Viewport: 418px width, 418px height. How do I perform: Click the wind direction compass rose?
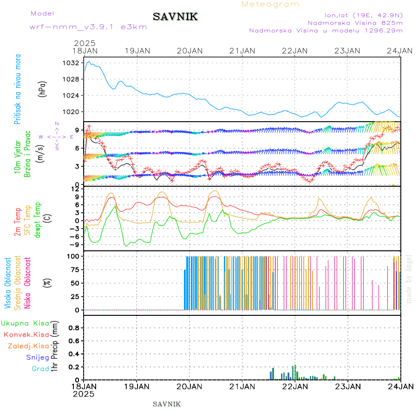(x=56, y=137)
